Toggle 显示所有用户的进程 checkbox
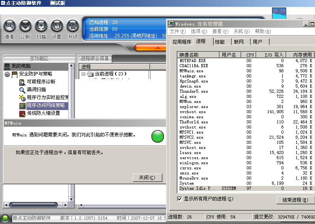This screenshot has height=224, width=315. pyautogui.click(x=179, y=199)
